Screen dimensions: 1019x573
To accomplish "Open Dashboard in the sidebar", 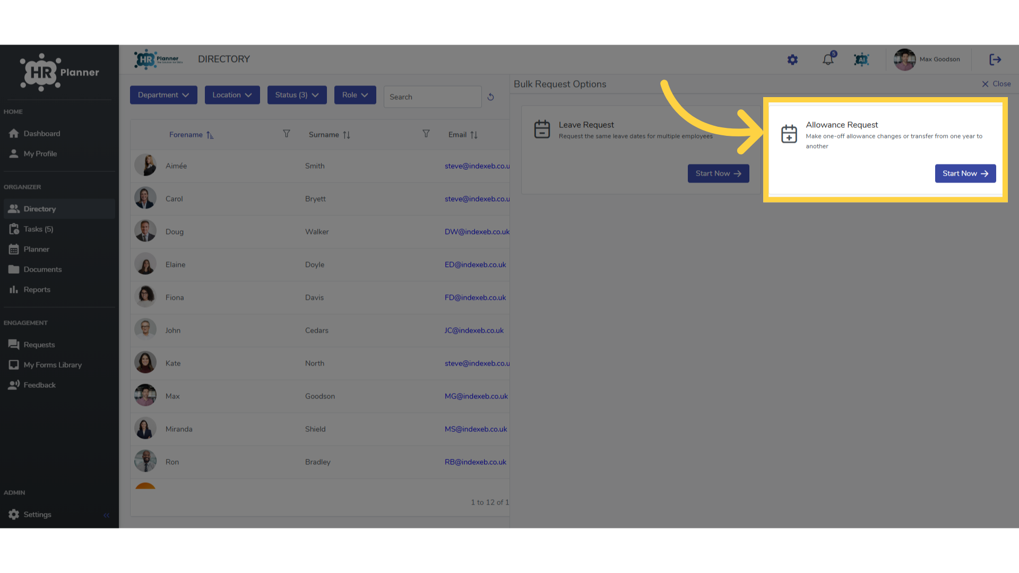I will [x=59, y=134].
